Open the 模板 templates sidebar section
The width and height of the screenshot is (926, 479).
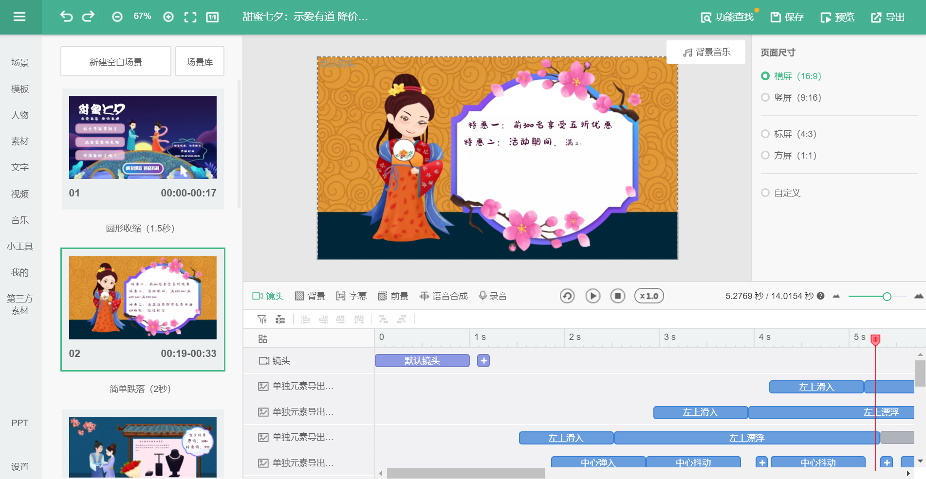20,89
